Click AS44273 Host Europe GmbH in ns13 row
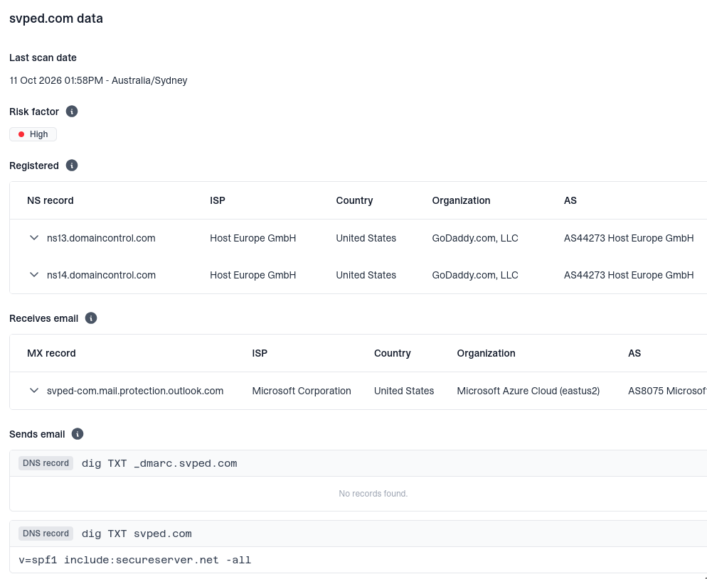This screenshot has width=707, height=579. tap(629, 238)
